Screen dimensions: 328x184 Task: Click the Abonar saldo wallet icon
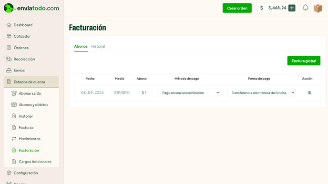14,93
